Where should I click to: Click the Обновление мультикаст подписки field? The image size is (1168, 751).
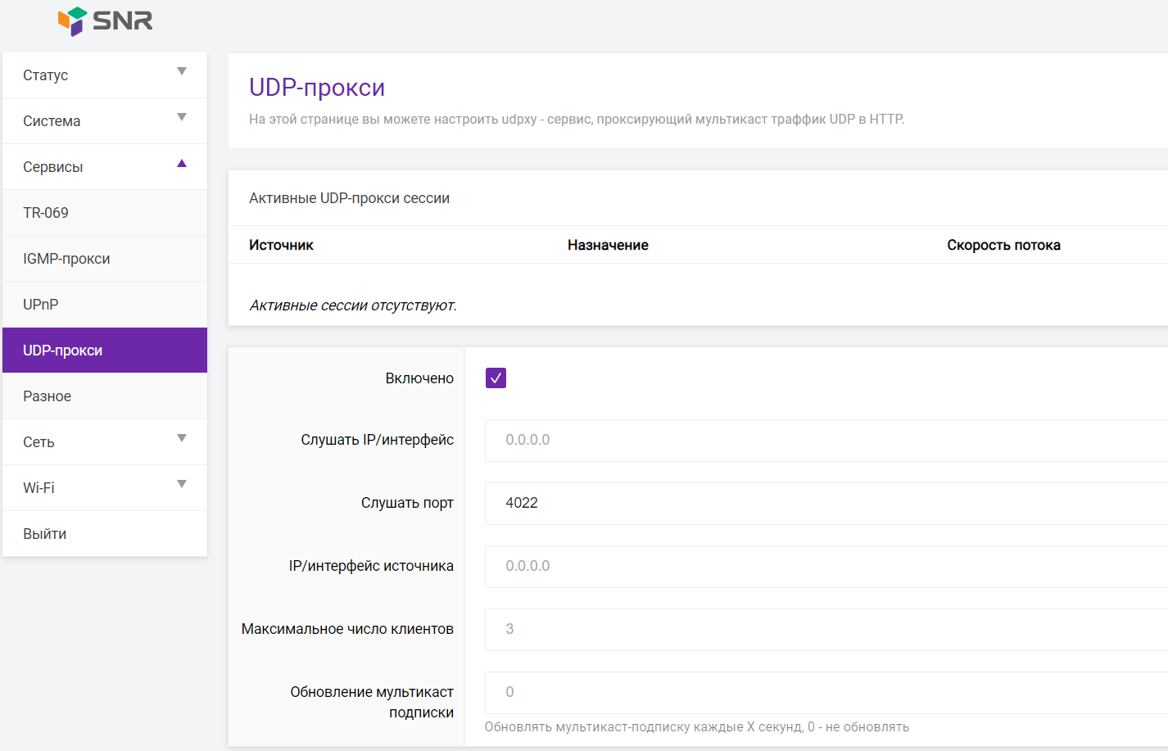coord(819,693)
